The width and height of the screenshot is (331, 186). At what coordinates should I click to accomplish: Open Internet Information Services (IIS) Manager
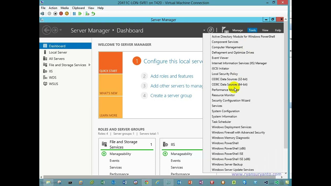[x=239, y=63]
